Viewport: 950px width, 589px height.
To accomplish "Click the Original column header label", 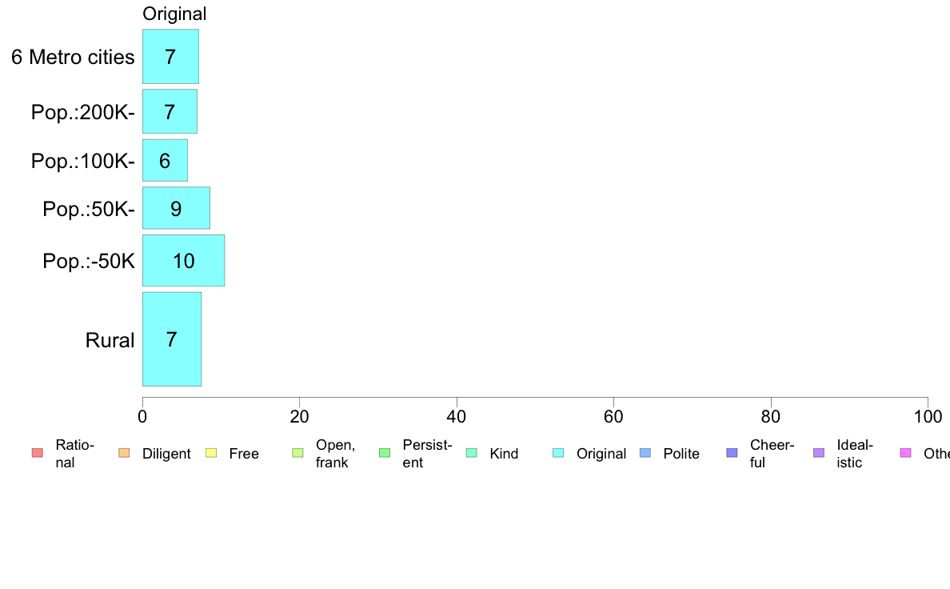I will 174,14.
